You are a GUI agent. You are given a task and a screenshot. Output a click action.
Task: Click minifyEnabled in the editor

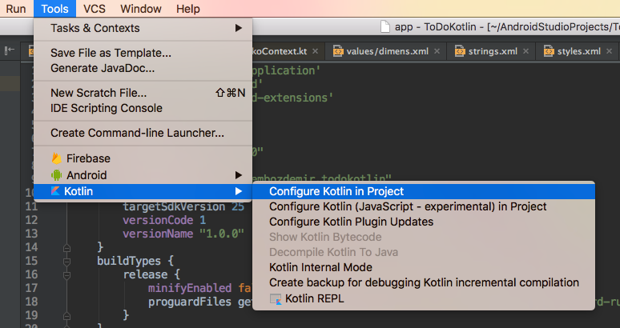coord(190,288)
